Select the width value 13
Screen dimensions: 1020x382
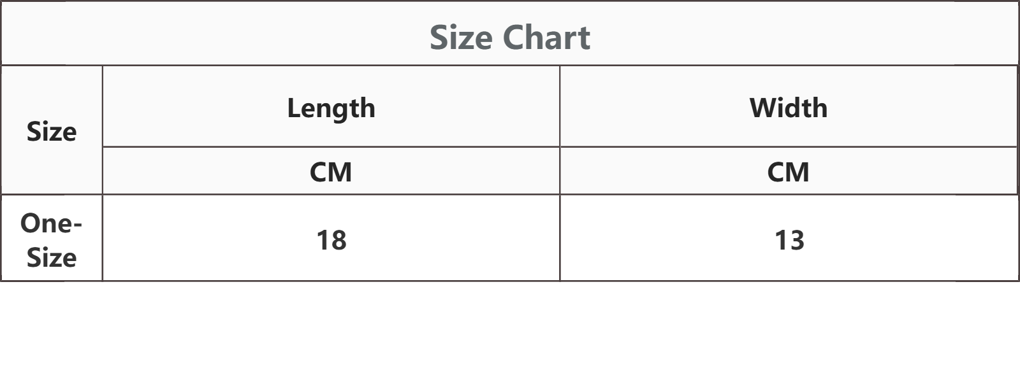tap(789, 240)
